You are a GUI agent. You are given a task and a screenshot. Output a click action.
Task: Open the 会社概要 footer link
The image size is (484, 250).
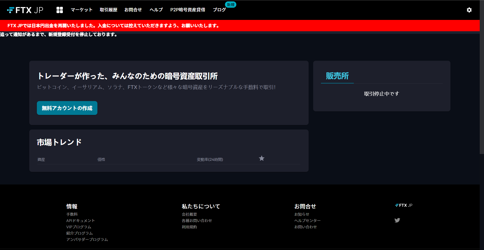click(189, 214)
